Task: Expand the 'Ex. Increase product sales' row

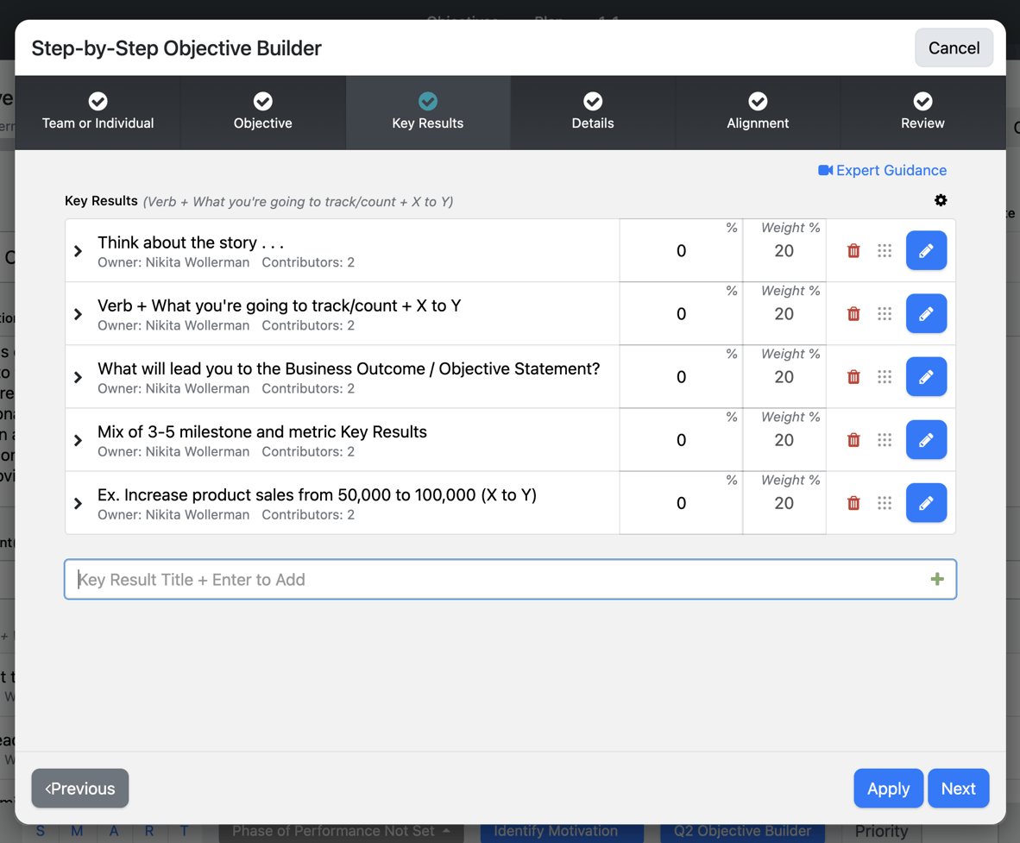Action: [x=78, y=503]
